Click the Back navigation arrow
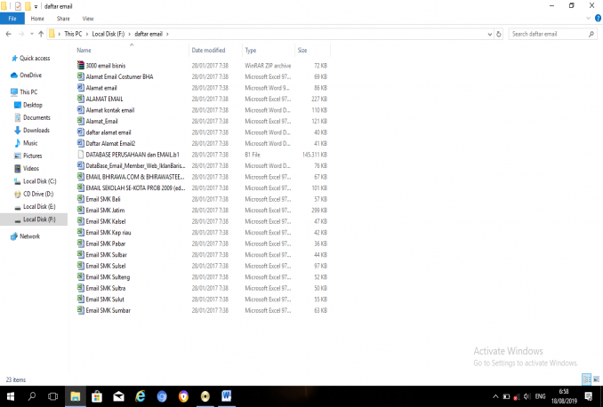603x407 pixels. point(9,34)
